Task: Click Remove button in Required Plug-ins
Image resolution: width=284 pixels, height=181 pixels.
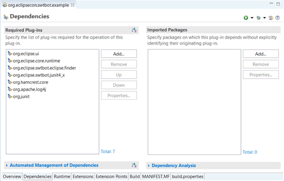Action: pos(119,64)
